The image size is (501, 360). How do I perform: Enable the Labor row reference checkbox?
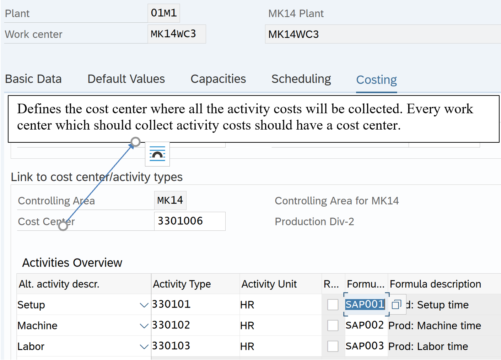point(333,346)
